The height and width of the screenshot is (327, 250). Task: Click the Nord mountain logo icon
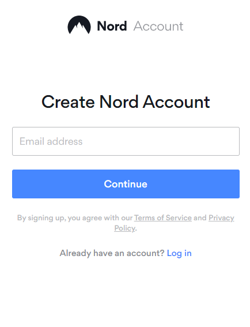[79, 25]
